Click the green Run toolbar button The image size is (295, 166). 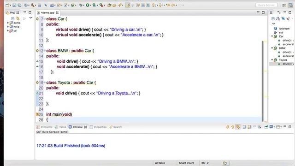pos(88,5)
